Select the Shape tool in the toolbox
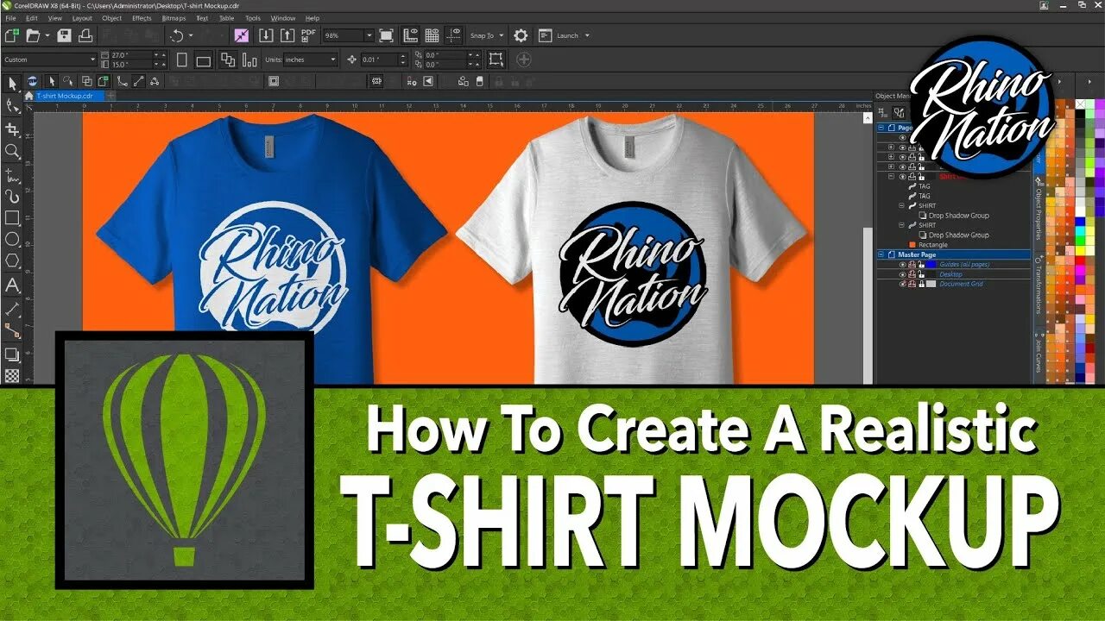This screenshot has width=1105, height=621. pos(12,106)
